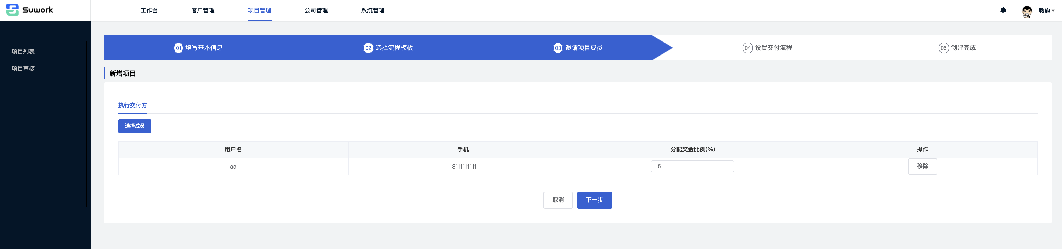This screenshot has height=249, width=1062.
Task: Select the 执行交付方 tab
Action: (132, 105)
